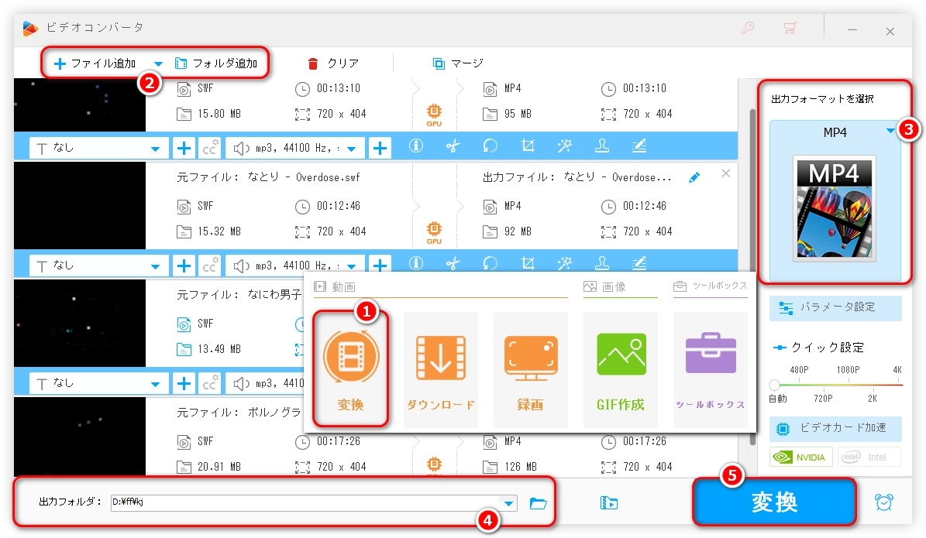Edit Overdose output filename with pencil icon
The image size is (926, 538).
(694, 177)
